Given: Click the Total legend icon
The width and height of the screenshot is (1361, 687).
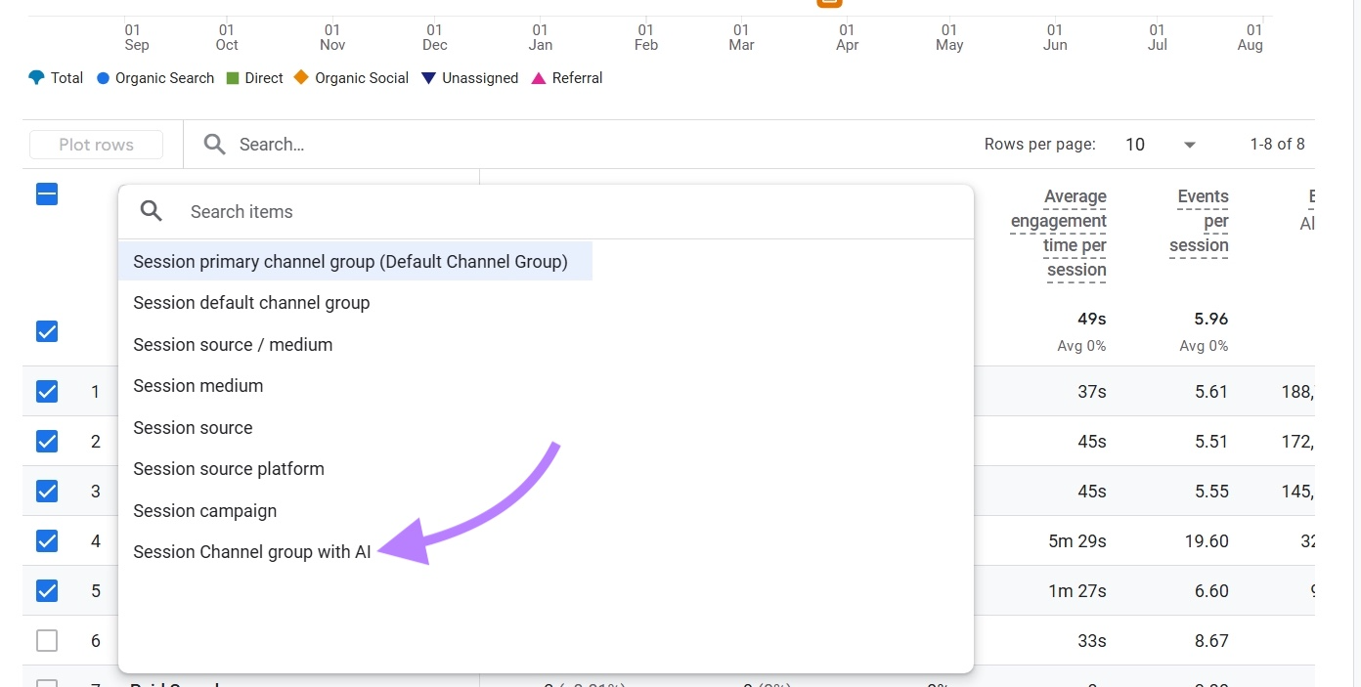Looking at the screenshot, I should 36,77.
